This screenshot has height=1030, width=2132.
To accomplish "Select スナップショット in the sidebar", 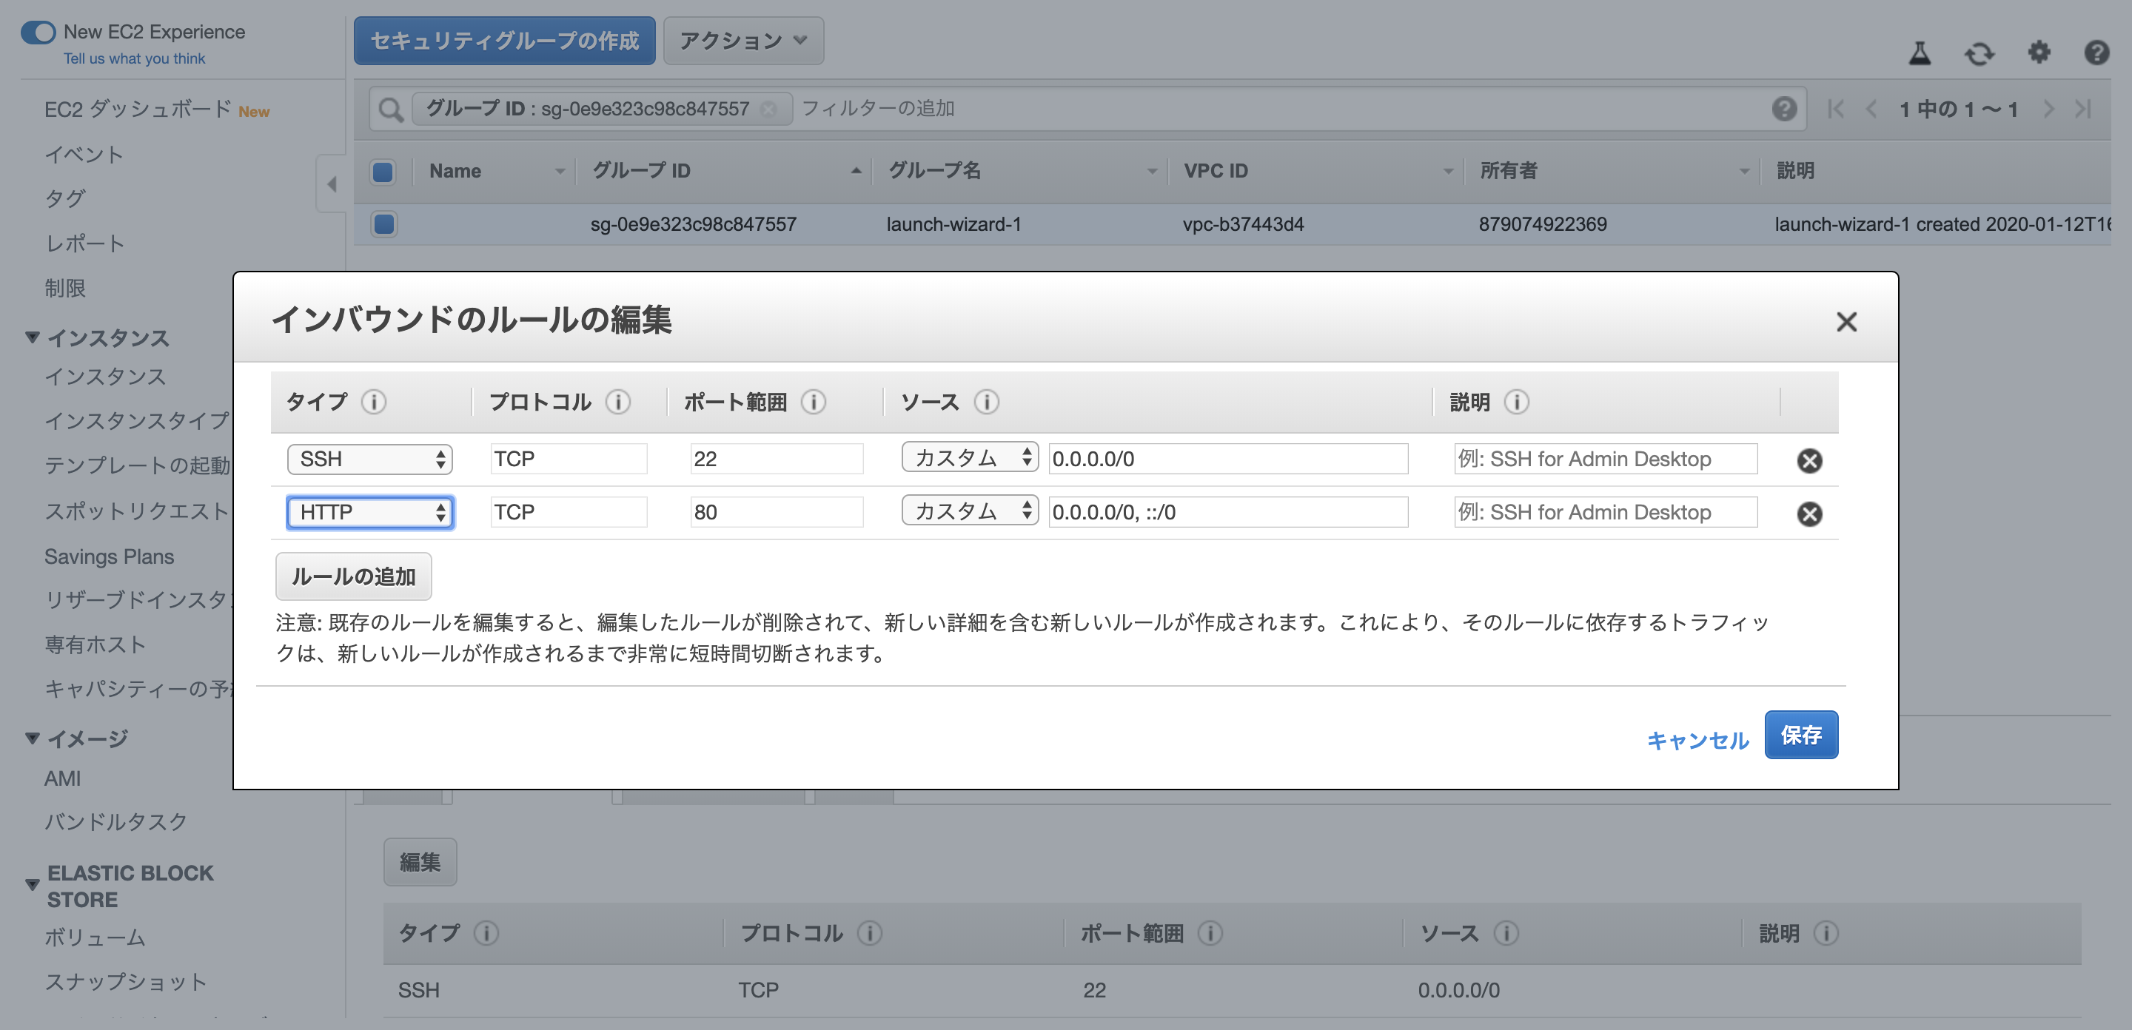I will click(x=126, y=982).
